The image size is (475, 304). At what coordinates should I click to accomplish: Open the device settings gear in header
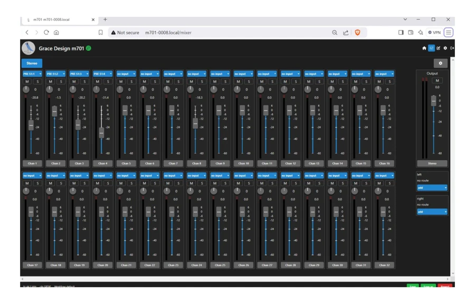coord(445,48)
